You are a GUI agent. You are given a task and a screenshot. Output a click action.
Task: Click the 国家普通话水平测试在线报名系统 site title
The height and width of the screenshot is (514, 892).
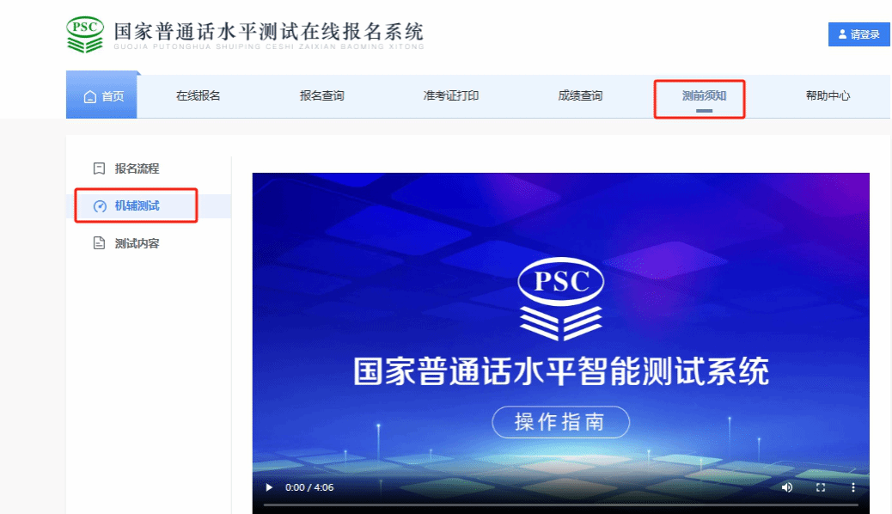click(x=269, y=32)
